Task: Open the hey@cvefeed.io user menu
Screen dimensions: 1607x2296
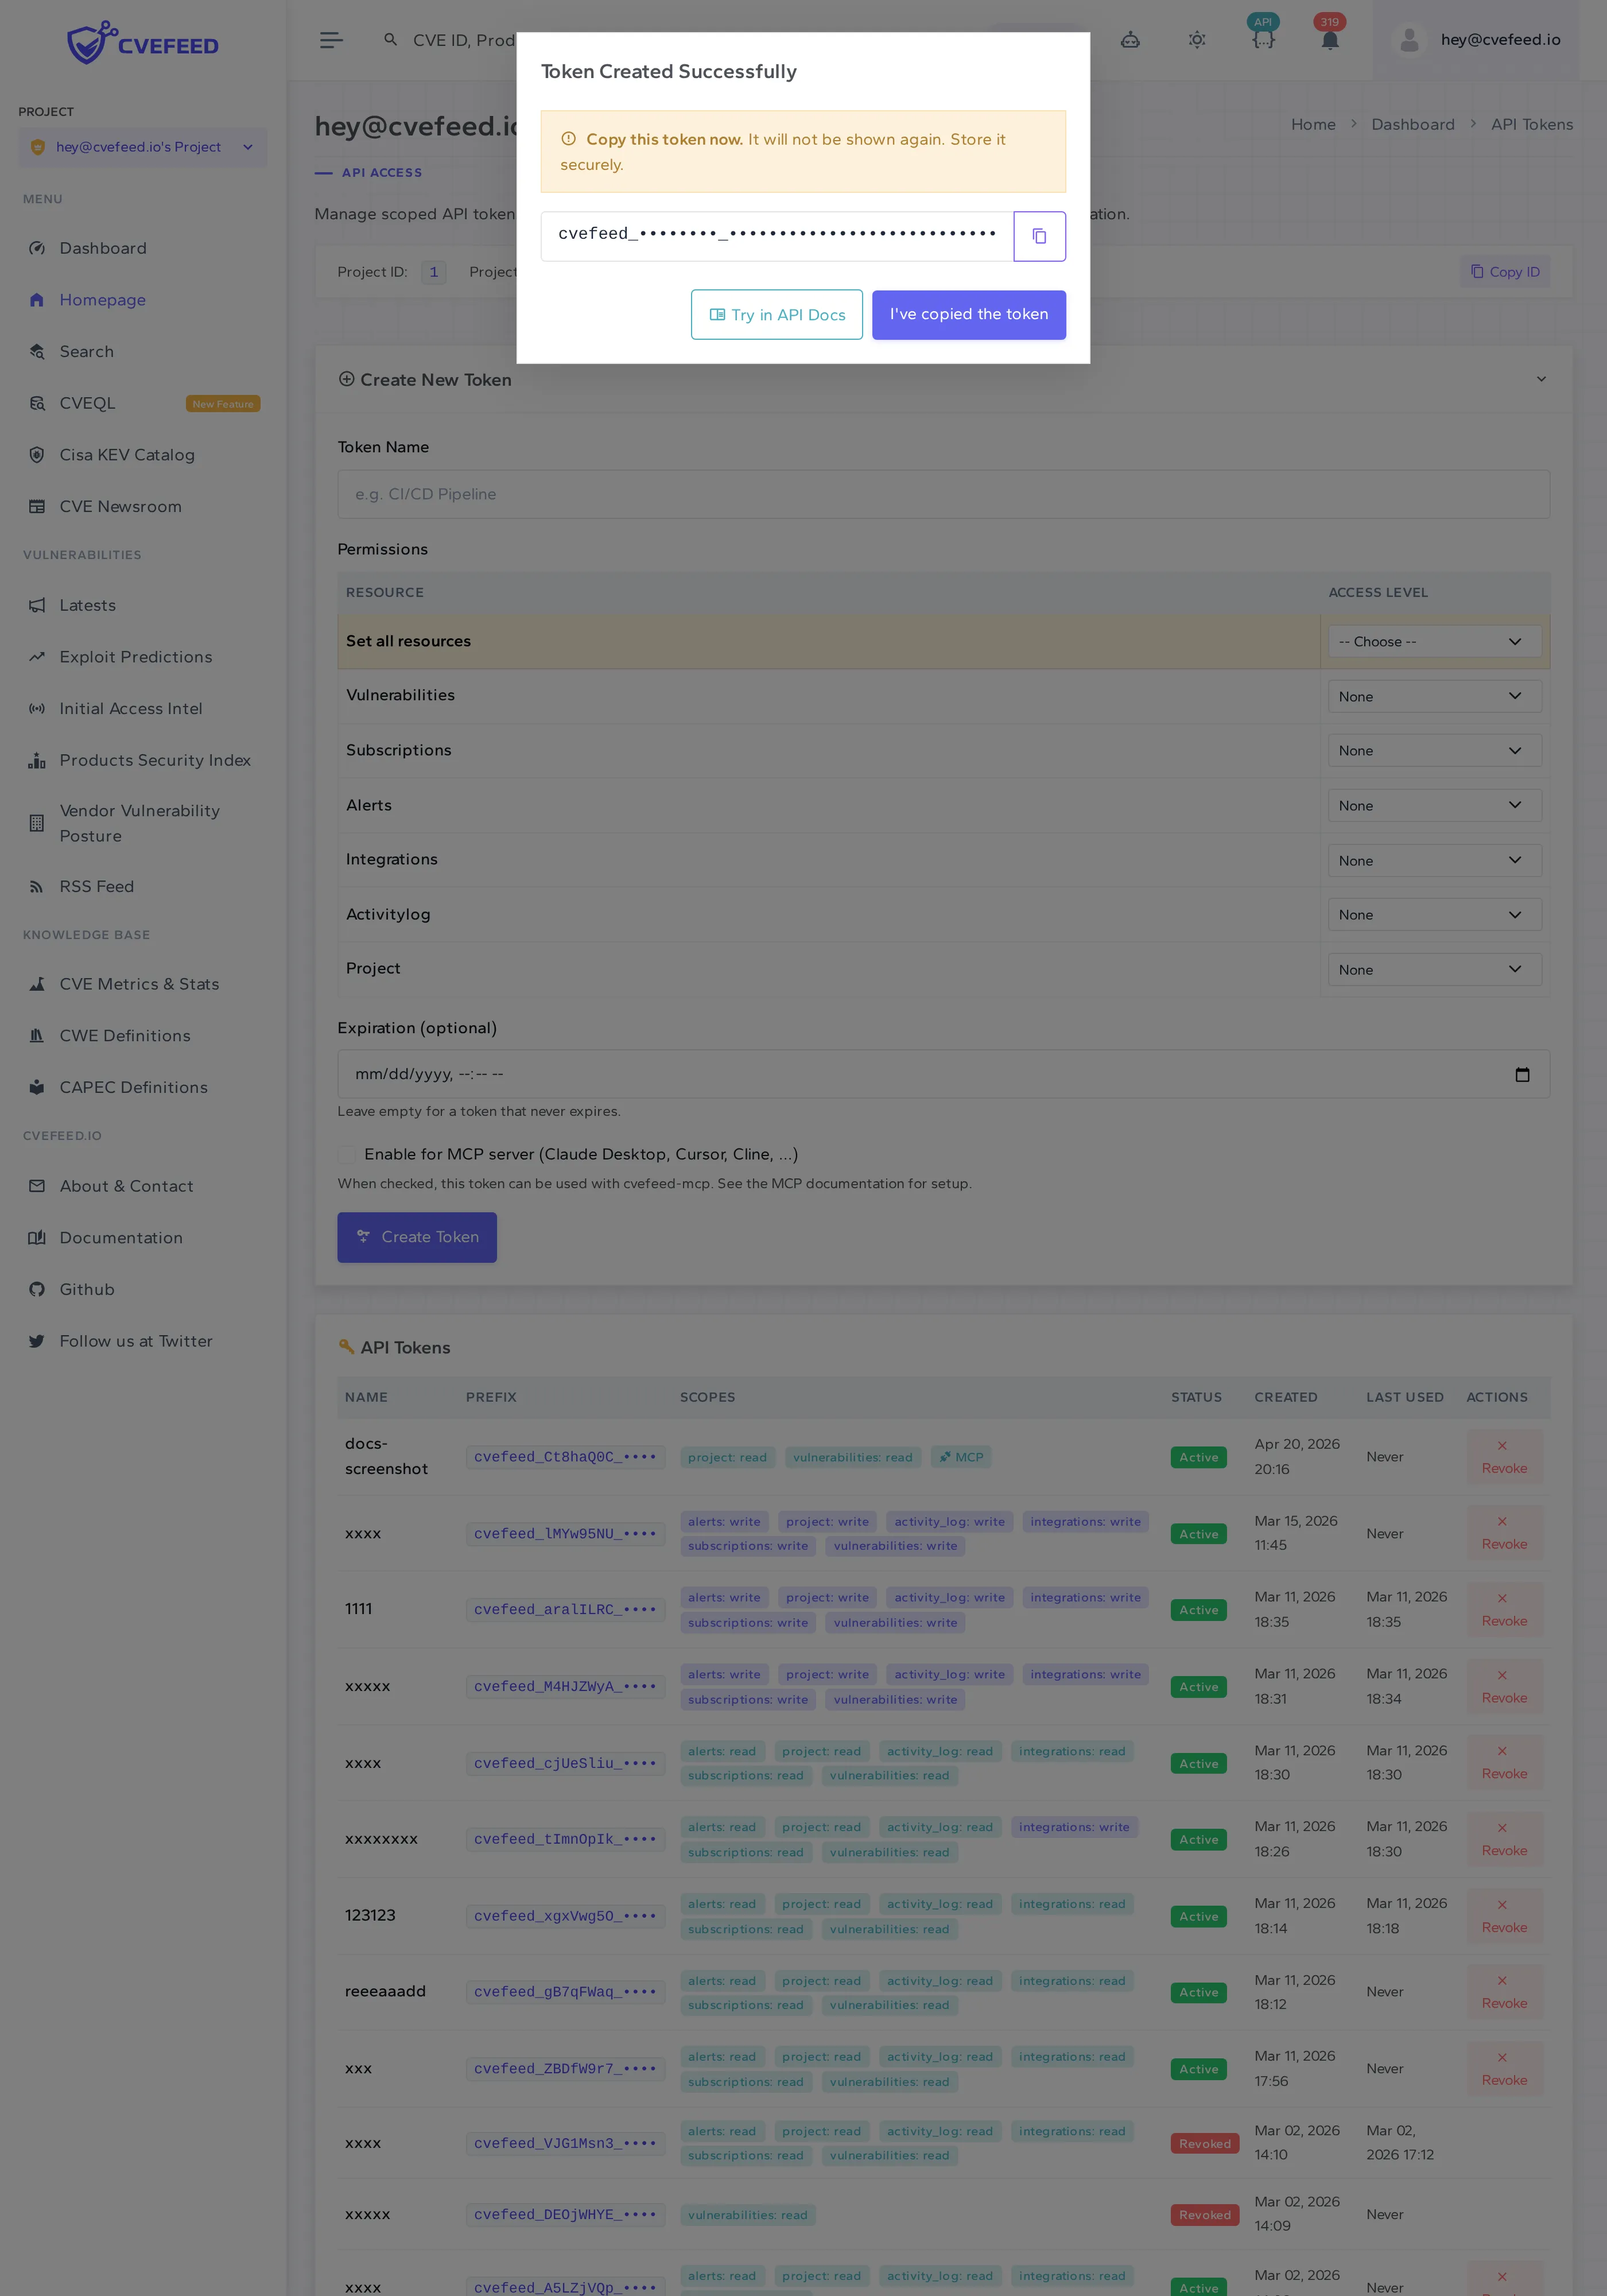Action: (1476, 40)
